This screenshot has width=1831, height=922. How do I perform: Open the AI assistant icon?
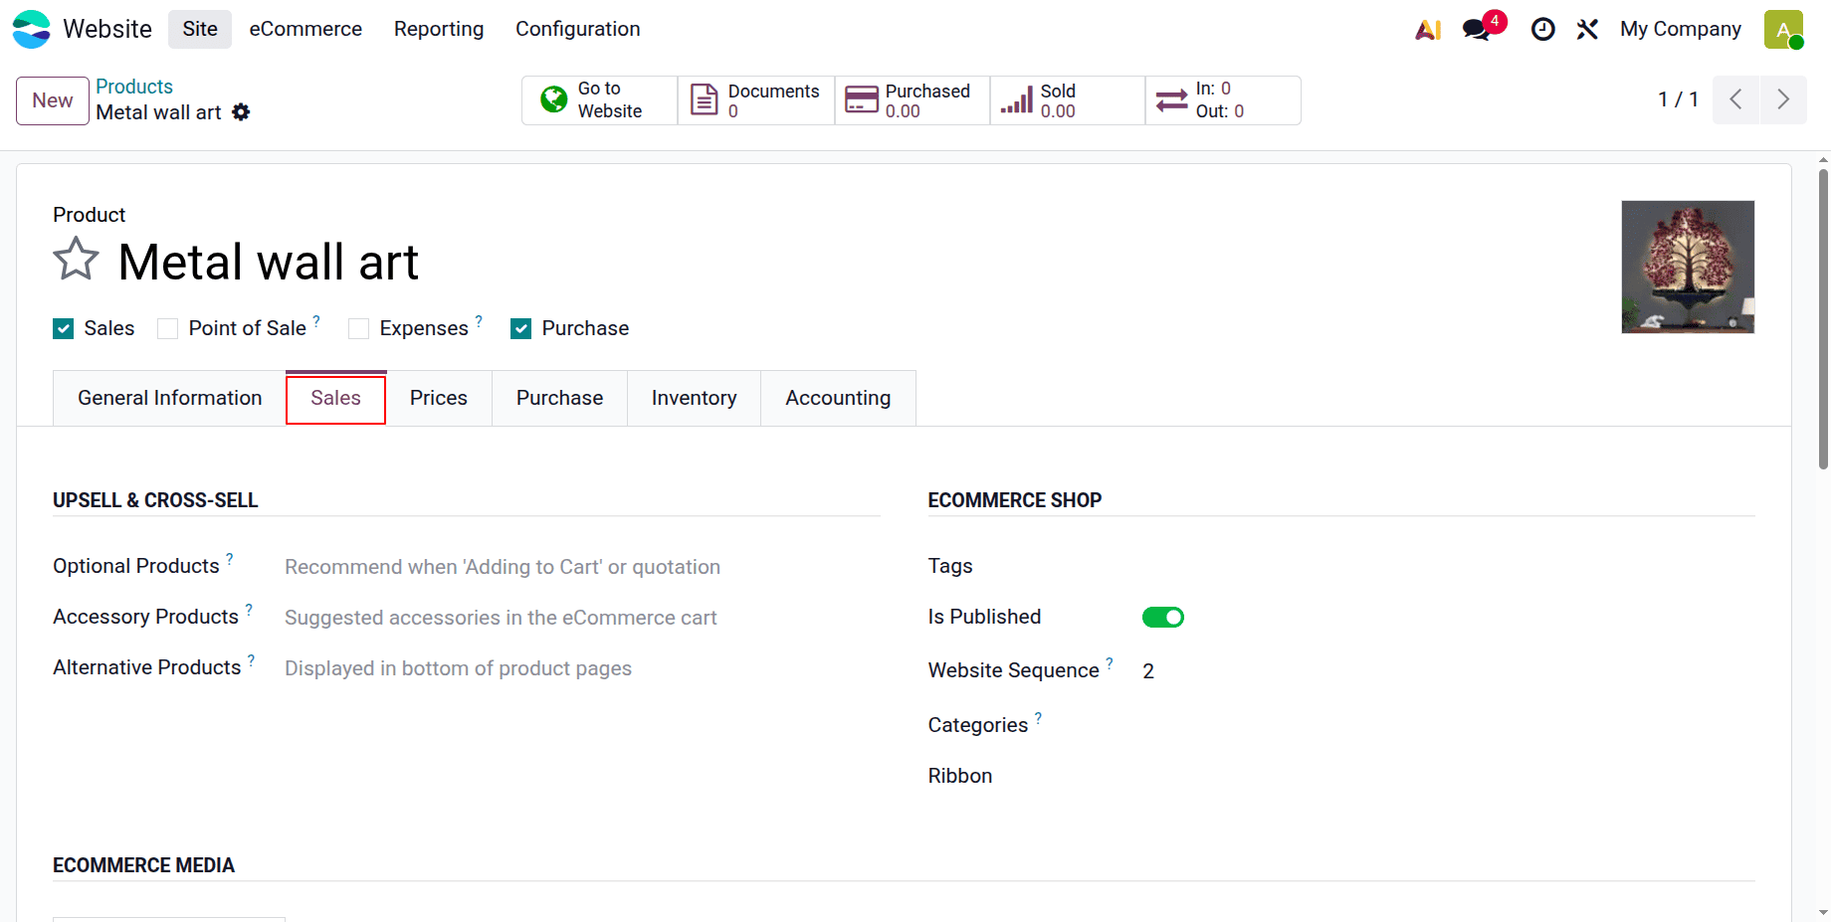pyautogui.click(x=1428, y=30)
